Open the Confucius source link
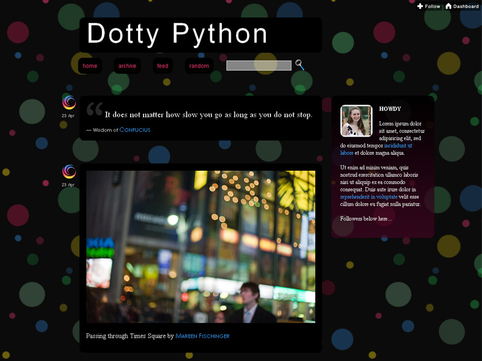This screenshot has width=482, height=361. [x=134, y=130]
